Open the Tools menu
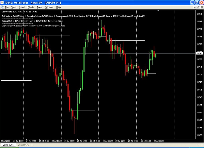 click(39, 7)
